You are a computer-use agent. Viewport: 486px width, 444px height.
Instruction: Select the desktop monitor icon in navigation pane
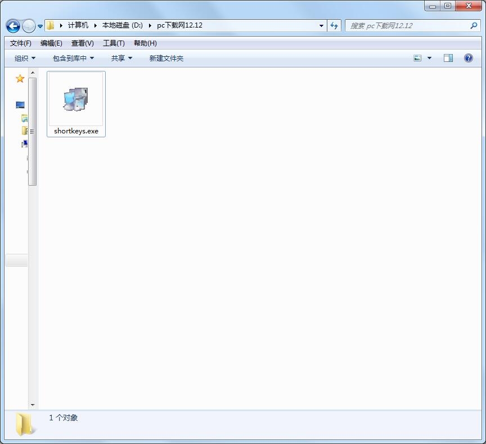[x=20, y=105]
